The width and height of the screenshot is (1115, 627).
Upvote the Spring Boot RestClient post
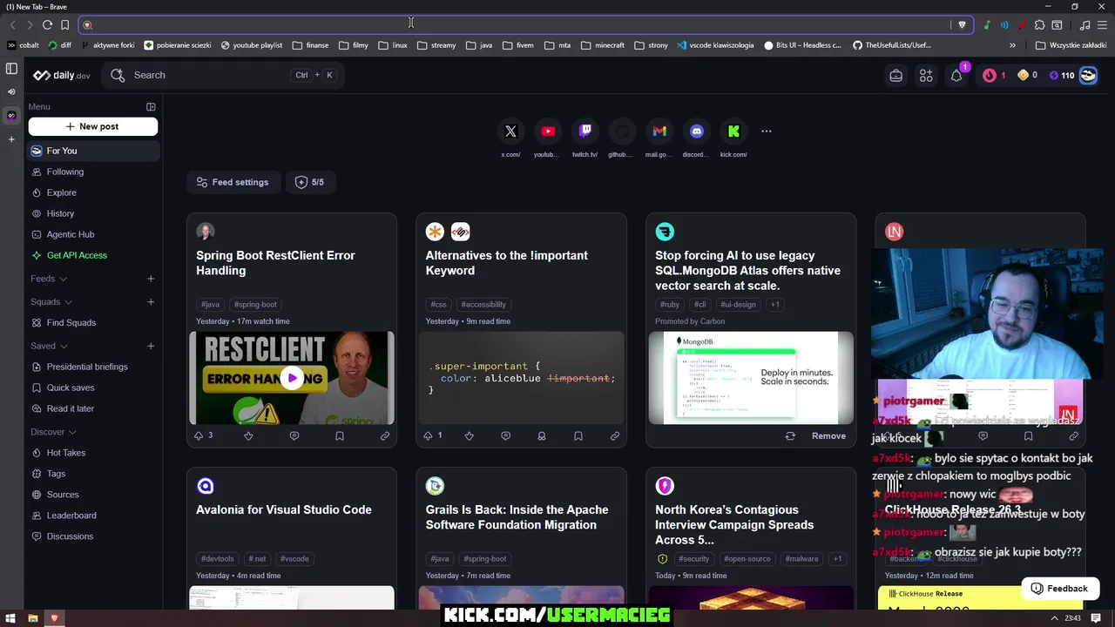[x=199, y=435]
